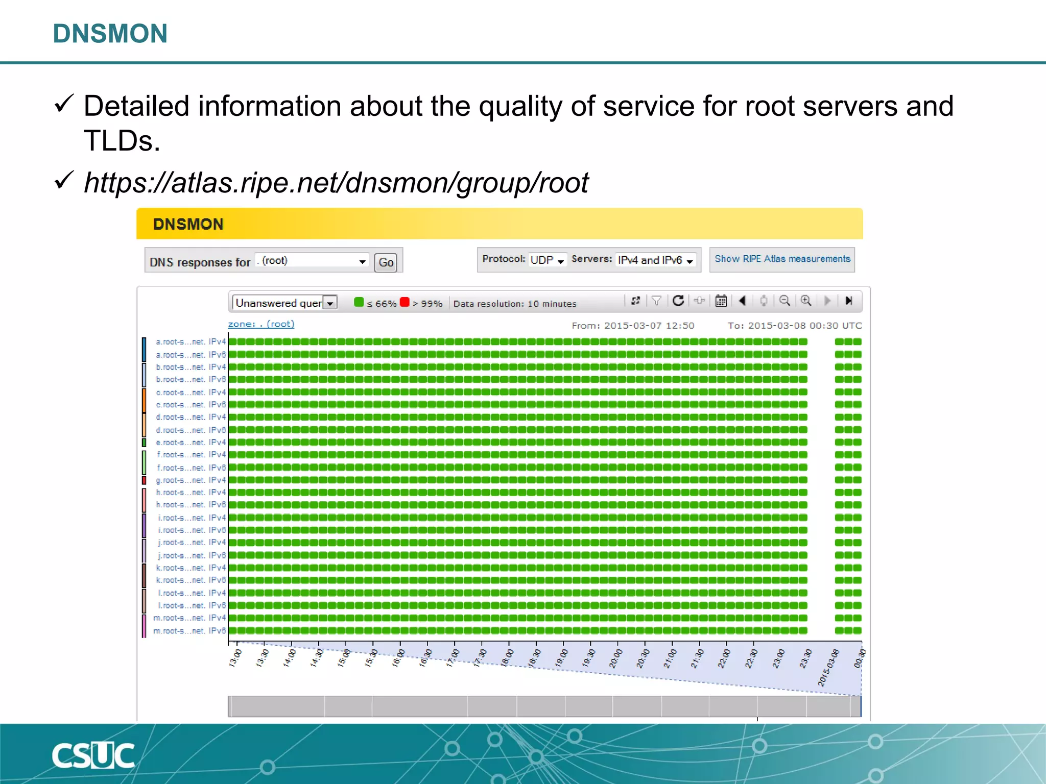Shift the time window back with left arrow
Image resolution: width=1046 pixels, height=784 pixels.
[x=743, y=301]
